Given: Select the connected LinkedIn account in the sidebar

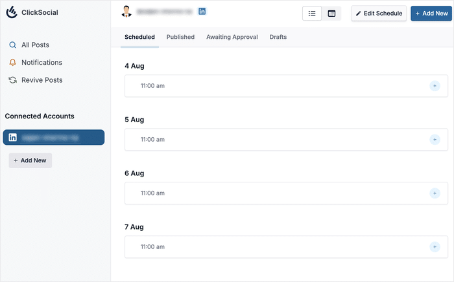Looking at the screenshot, I should [54, 137].
